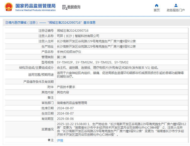Image resolution: width=190 pixels, height=146 pixels.
Task: Open the 详情 link in the notes row
Action: tap(60, 140)
